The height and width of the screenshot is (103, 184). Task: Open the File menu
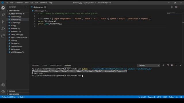coord(7,3)
